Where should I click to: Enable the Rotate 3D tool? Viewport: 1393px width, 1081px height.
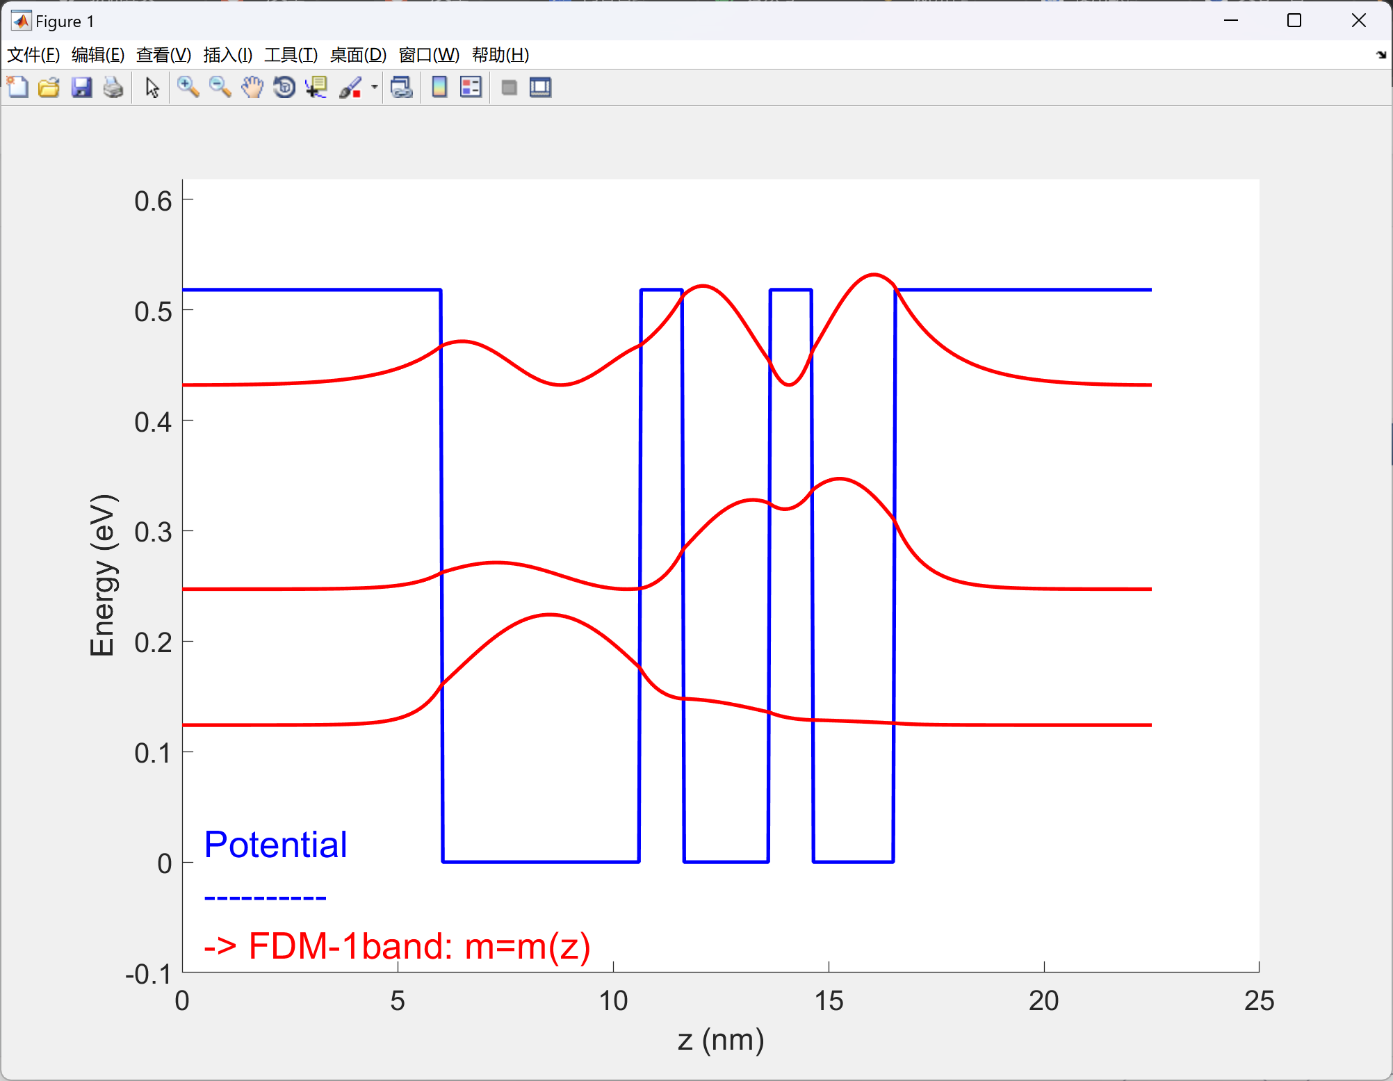click(x=284, y=88)
